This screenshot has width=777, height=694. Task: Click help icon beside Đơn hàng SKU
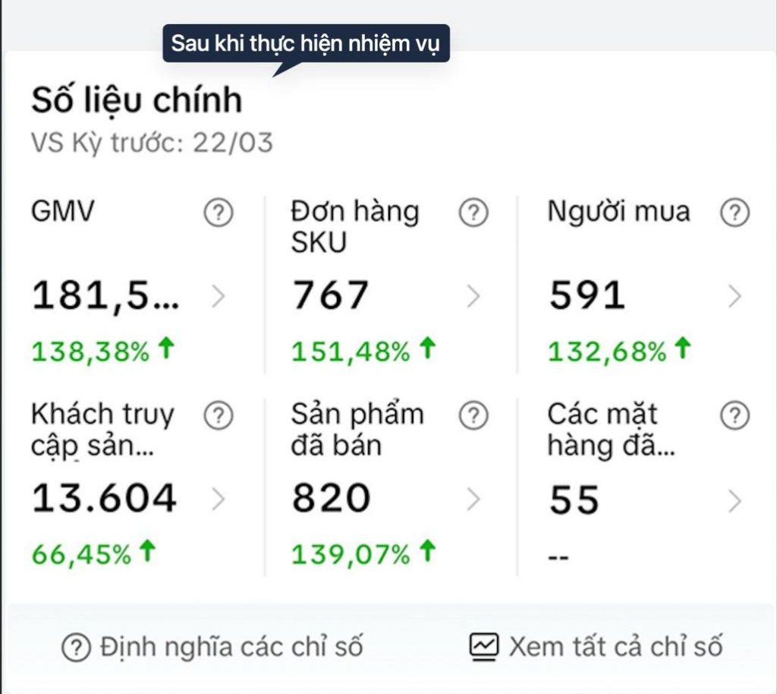(x=473, y=214)
